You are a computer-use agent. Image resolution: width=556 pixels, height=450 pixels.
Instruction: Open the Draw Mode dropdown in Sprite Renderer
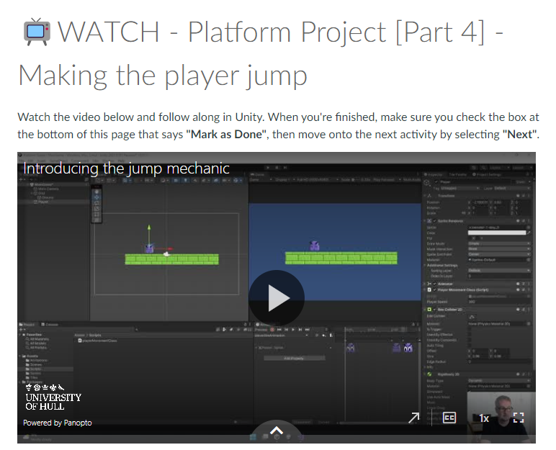[x=498, y=244]
